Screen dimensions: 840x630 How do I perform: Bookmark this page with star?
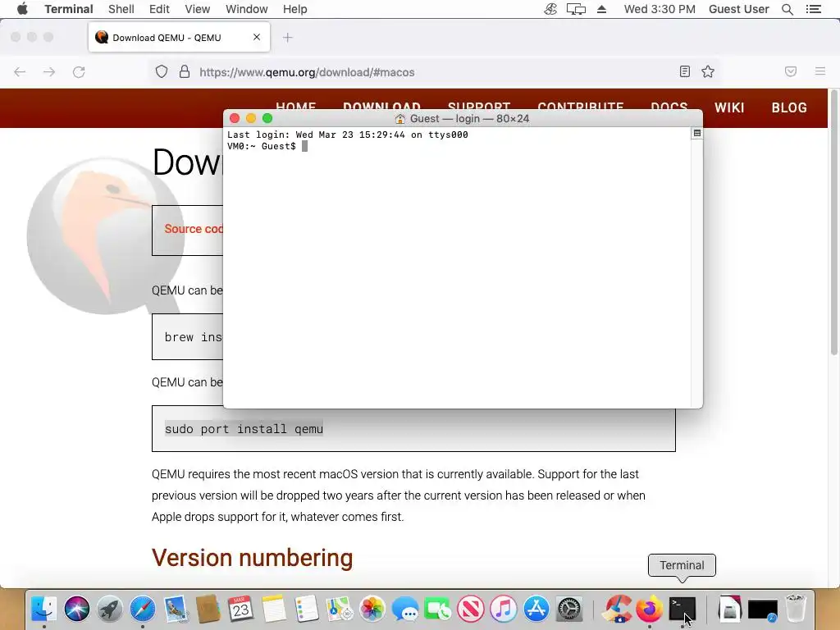708,71
